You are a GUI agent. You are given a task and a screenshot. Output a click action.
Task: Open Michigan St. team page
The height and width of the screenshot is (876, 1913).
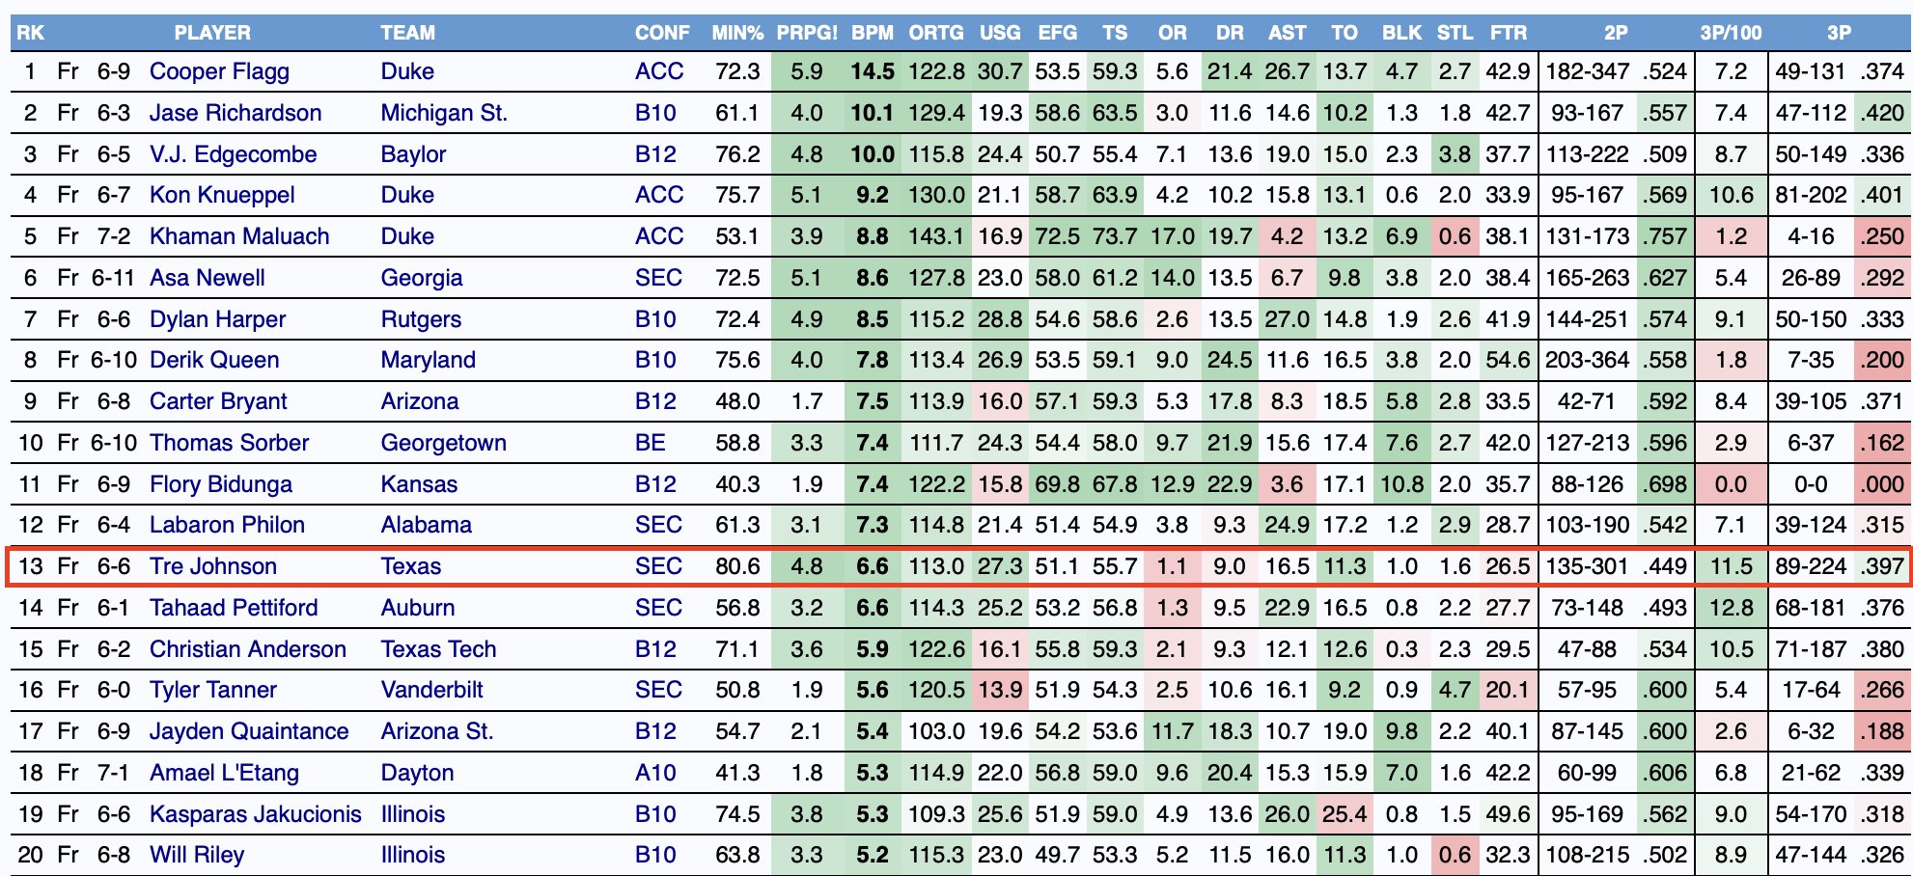point(444,113)
